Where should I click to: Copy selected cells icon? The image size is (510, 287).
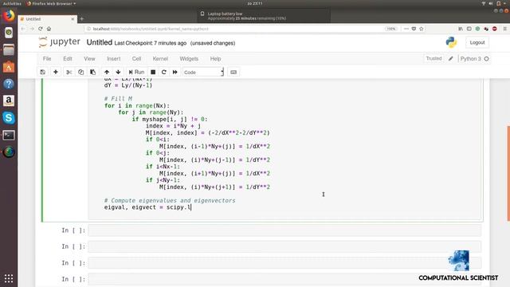coord(80,72)
